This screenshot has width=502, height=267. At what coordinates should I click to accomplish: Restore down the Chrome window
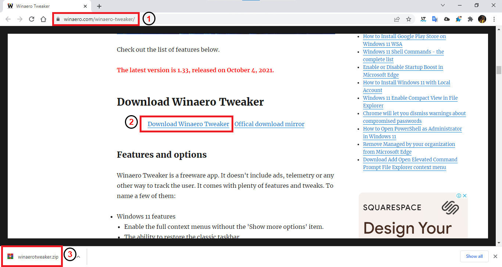[x=477, y=5]
